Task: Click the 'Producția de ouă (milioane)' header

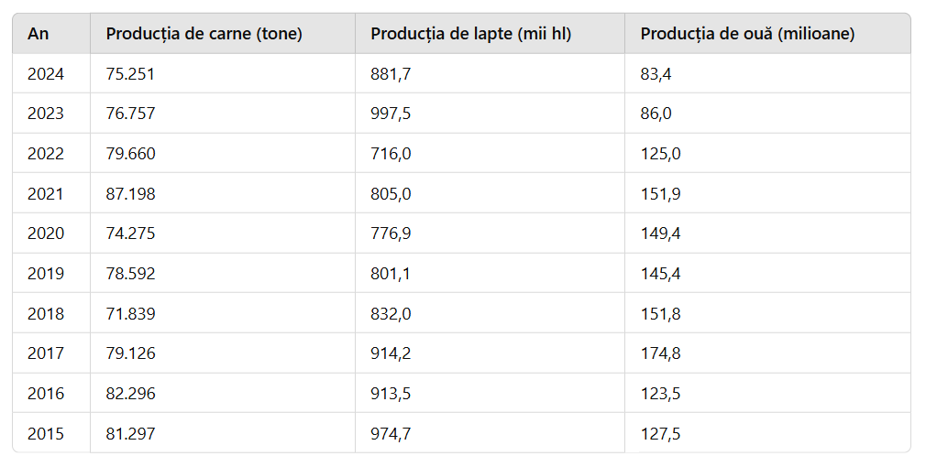Action: click(x=747, y=34)
